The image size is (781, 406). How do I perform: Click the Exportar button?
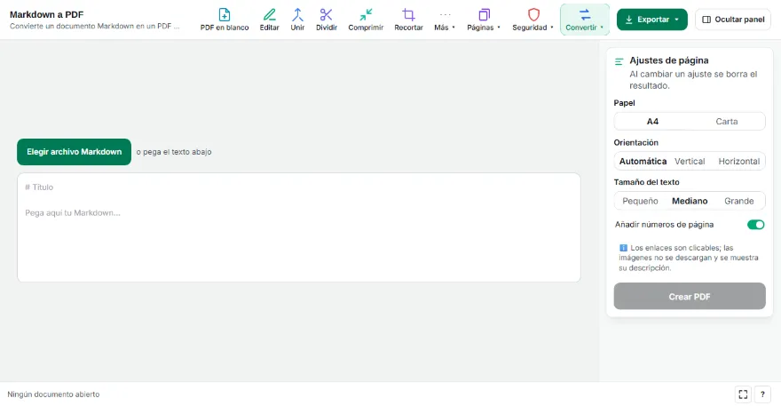coord(652,20)
